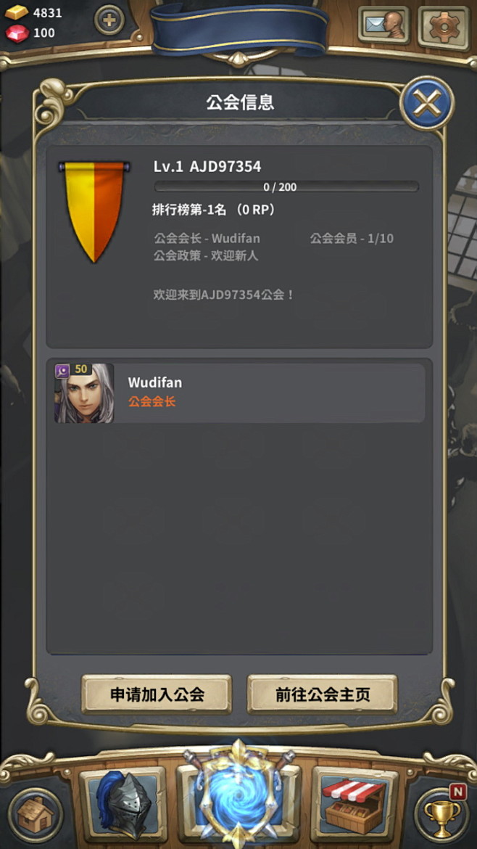The width and height of the screenshot is (477, 849).
Task: Go to home house icon
Action: [36, 815]
